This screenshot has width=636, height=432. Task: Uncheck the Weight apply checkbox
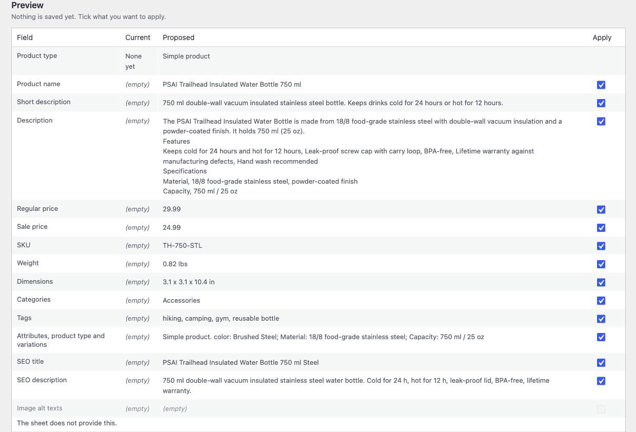tap(601, 264)
